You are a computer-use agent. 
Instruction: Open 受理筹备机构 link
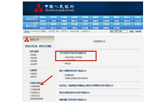tap(69, 75)
